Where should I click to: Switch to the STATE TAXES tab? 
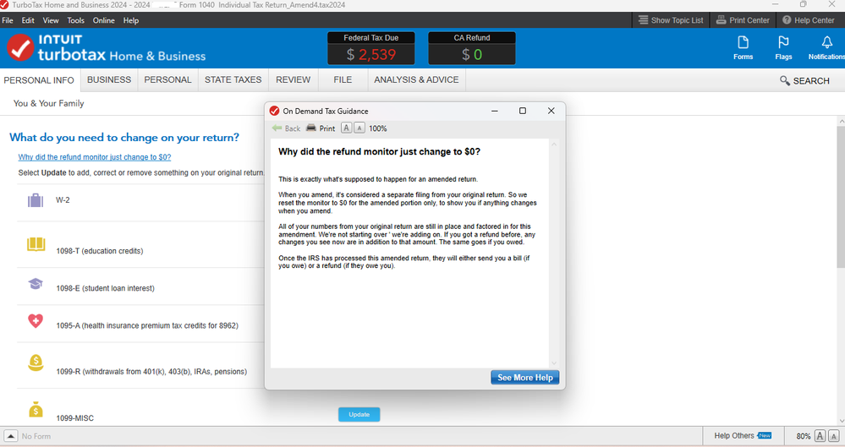[233, 79]
